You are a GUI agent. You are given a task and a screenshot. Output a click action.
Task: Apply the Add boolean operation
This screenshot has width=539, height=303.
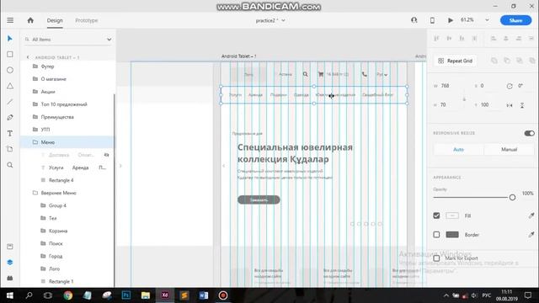pos(494,61)
